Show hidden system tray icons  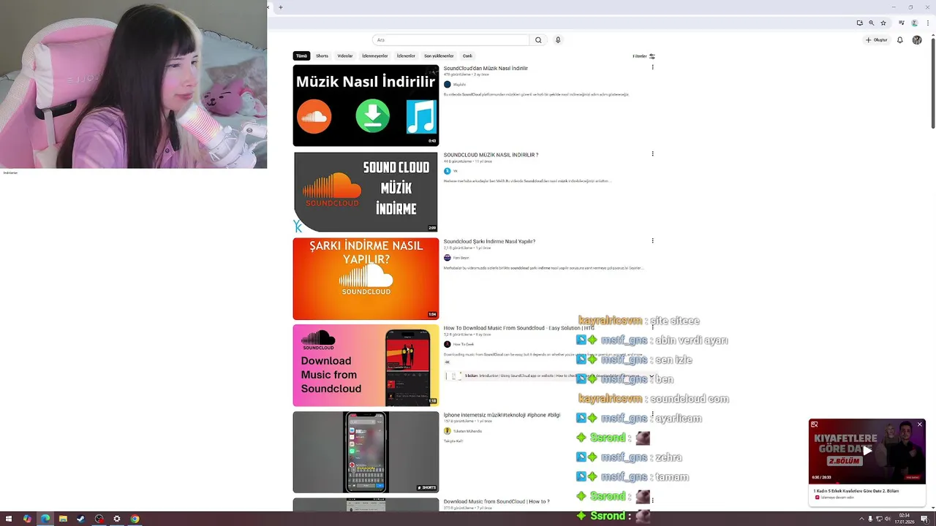click(x=861, y=519)
